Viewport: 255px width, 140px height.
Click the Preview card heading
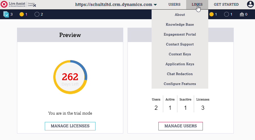pos(70,35)
